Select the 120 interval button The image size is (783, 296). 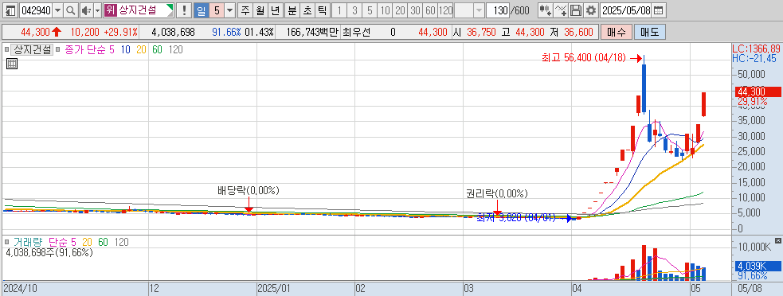click(445, 10)
